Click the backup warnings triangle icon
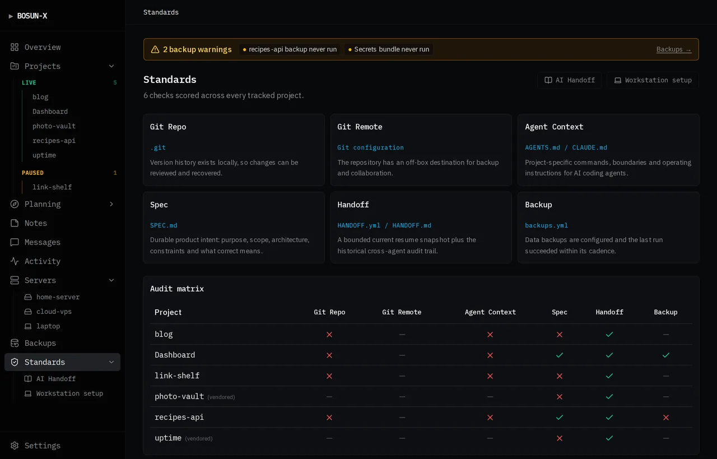717x459 pixels. pos(155,49)
